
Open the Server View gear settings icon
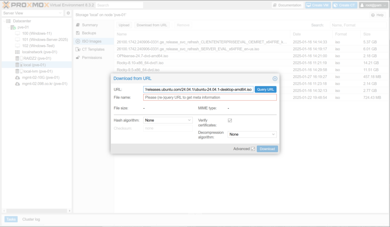coord(68,13)
